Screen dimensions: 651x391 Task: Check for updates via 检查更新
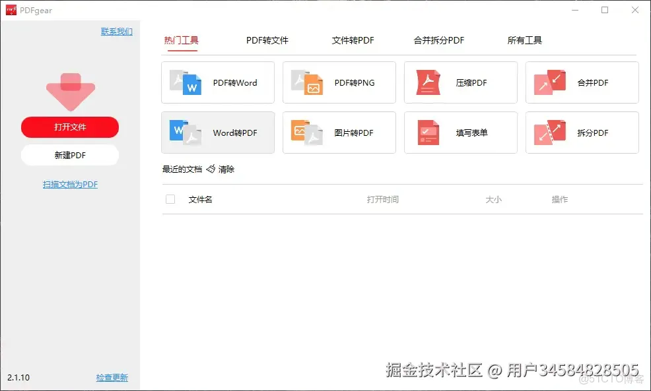point(112,377)
